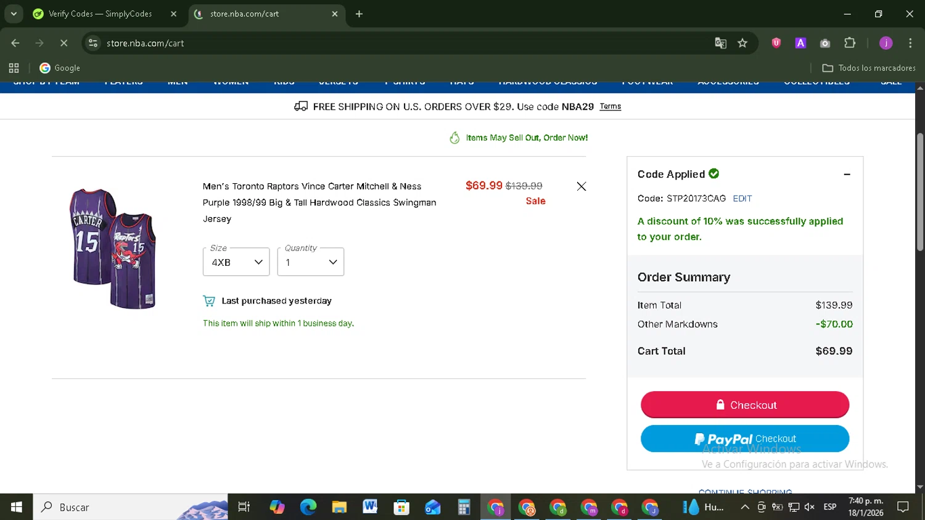The image size is (925, 520).
Task: Open the Size 4XB dropdown
Action: point(236,262)
